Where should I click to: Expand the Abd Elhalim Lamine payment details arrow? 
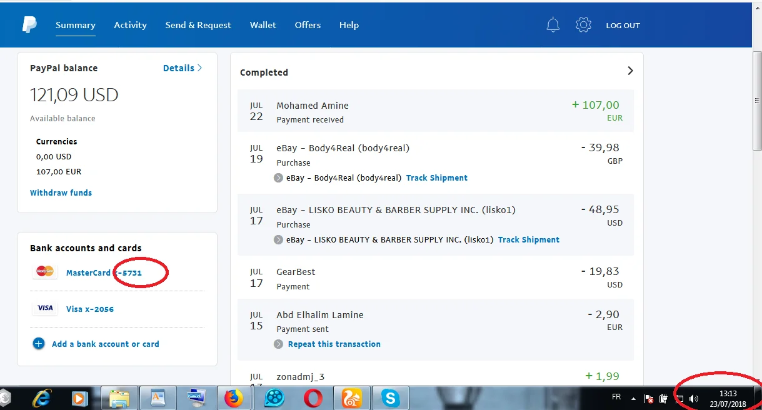coord(279,344)
